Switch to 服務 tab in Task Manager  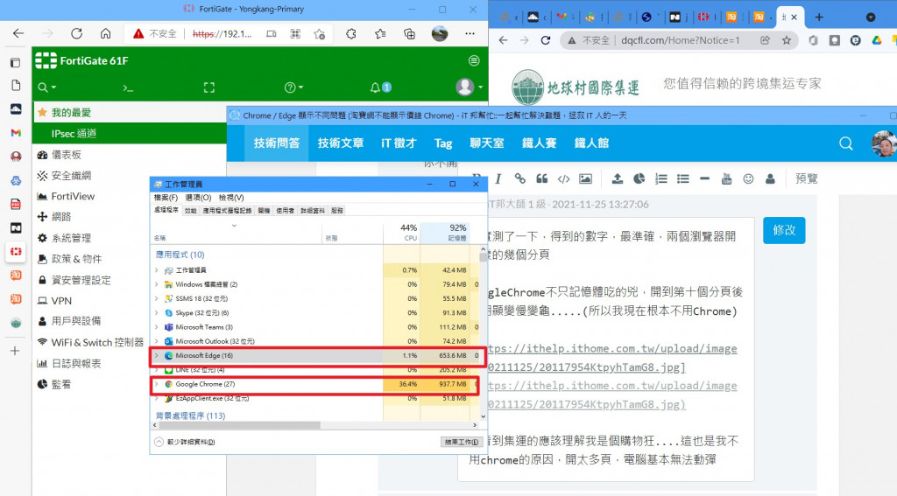(x=337, y=211)
